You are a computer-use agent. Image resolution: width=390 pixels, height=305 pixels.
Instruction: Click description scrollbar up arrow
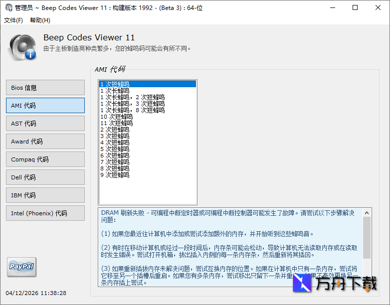pyautogui.click(x=367, y=213)
